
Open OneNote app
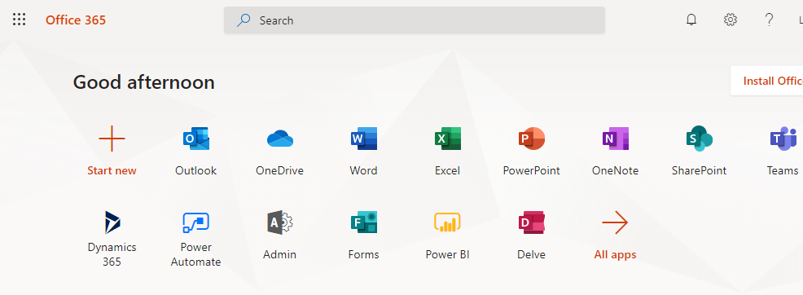pyautogui.click(x=615, y=139)
